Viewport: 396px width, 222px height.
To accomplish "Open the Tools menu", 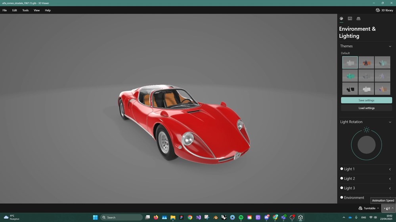I will pyautogui.click(x=25, y=10).
